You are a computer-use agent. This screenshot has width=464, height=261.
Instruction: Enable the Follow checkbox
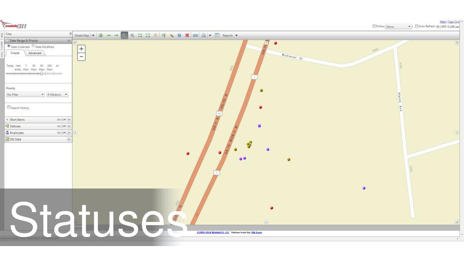click(374, 26)
